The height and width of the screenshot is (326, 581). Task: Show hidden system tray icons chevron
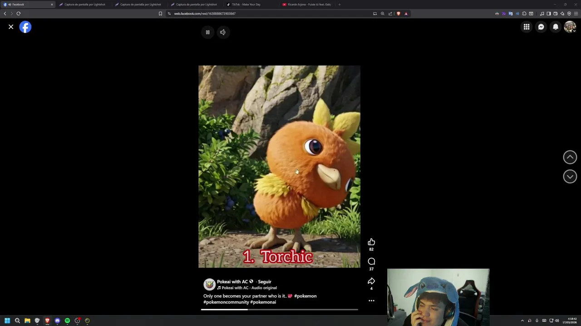pos(522,321)
